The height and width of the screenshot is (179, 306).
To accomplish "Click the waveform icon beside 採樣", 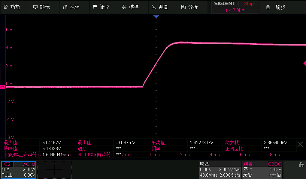I will (65, 7).
